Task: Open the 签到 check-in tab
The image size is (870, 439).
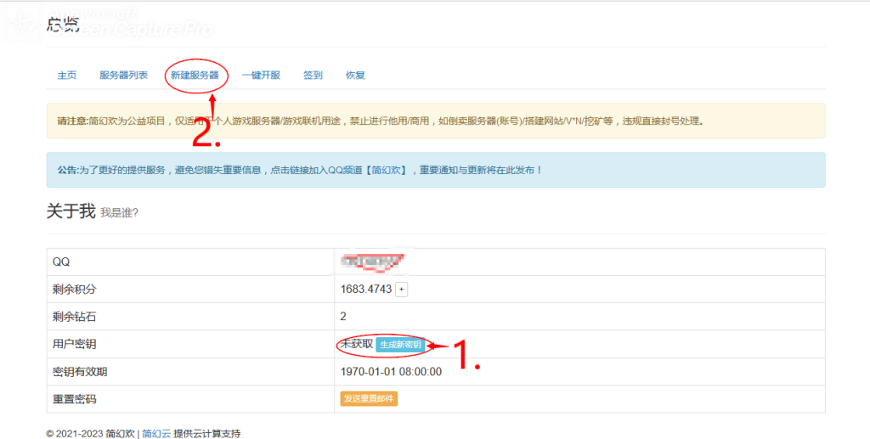Action: [x=313, y=75]
